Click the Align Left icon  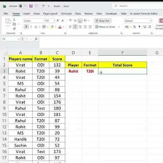[x=70, y=27]
